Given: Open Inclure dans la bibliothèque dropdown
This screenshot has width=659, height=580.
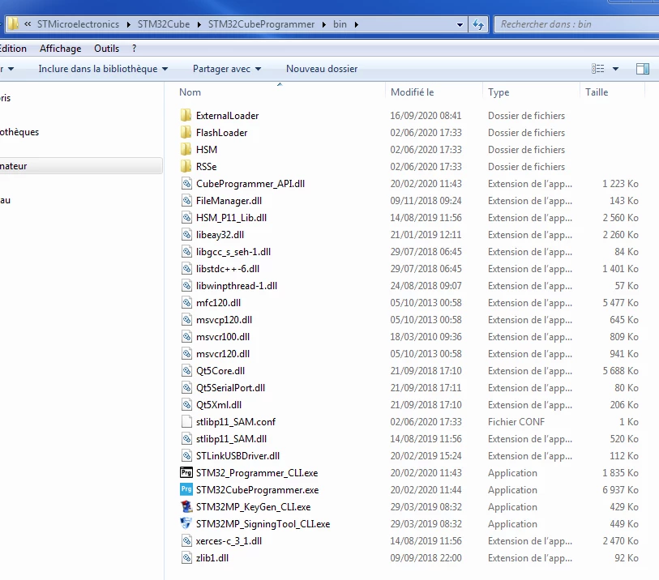Looking at the screenshot, I should tap(103, 69).
